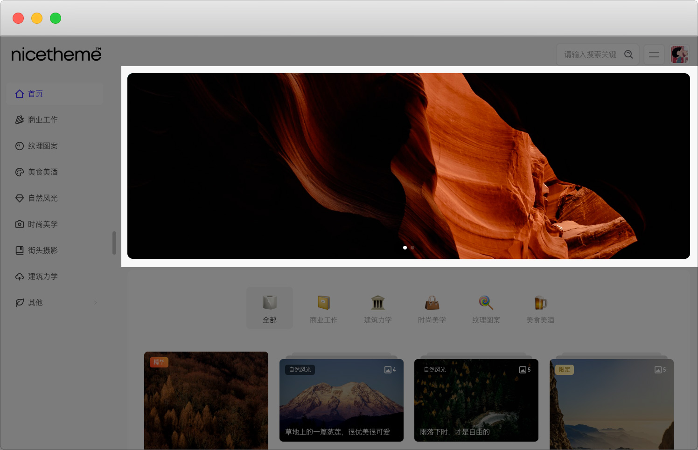Click the sidebar scrollbar handle
This screenshot has width=698, height=450.
pyautogui.click(x=114, y=243)
